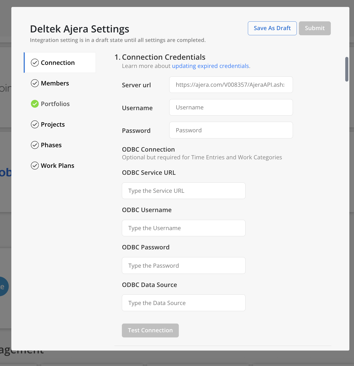Image resolution: width=354 pixels, height=366 pixels.
Task: Click the settings dialog vertical scrollbar
Action: coord(347,69)
